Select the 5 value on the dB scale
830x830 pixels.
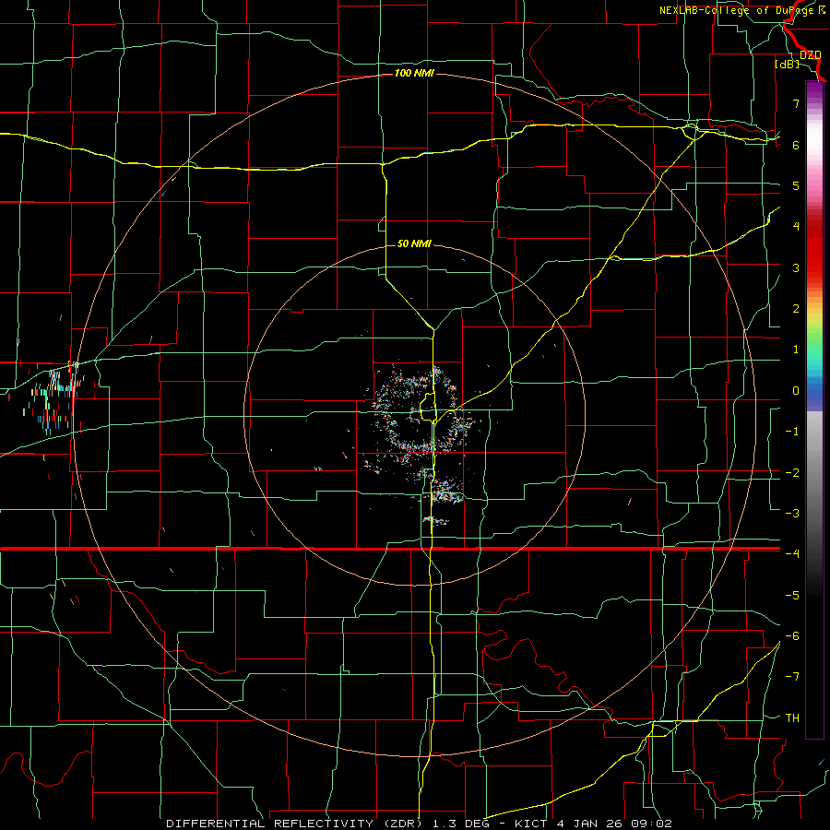pos(796,185)
